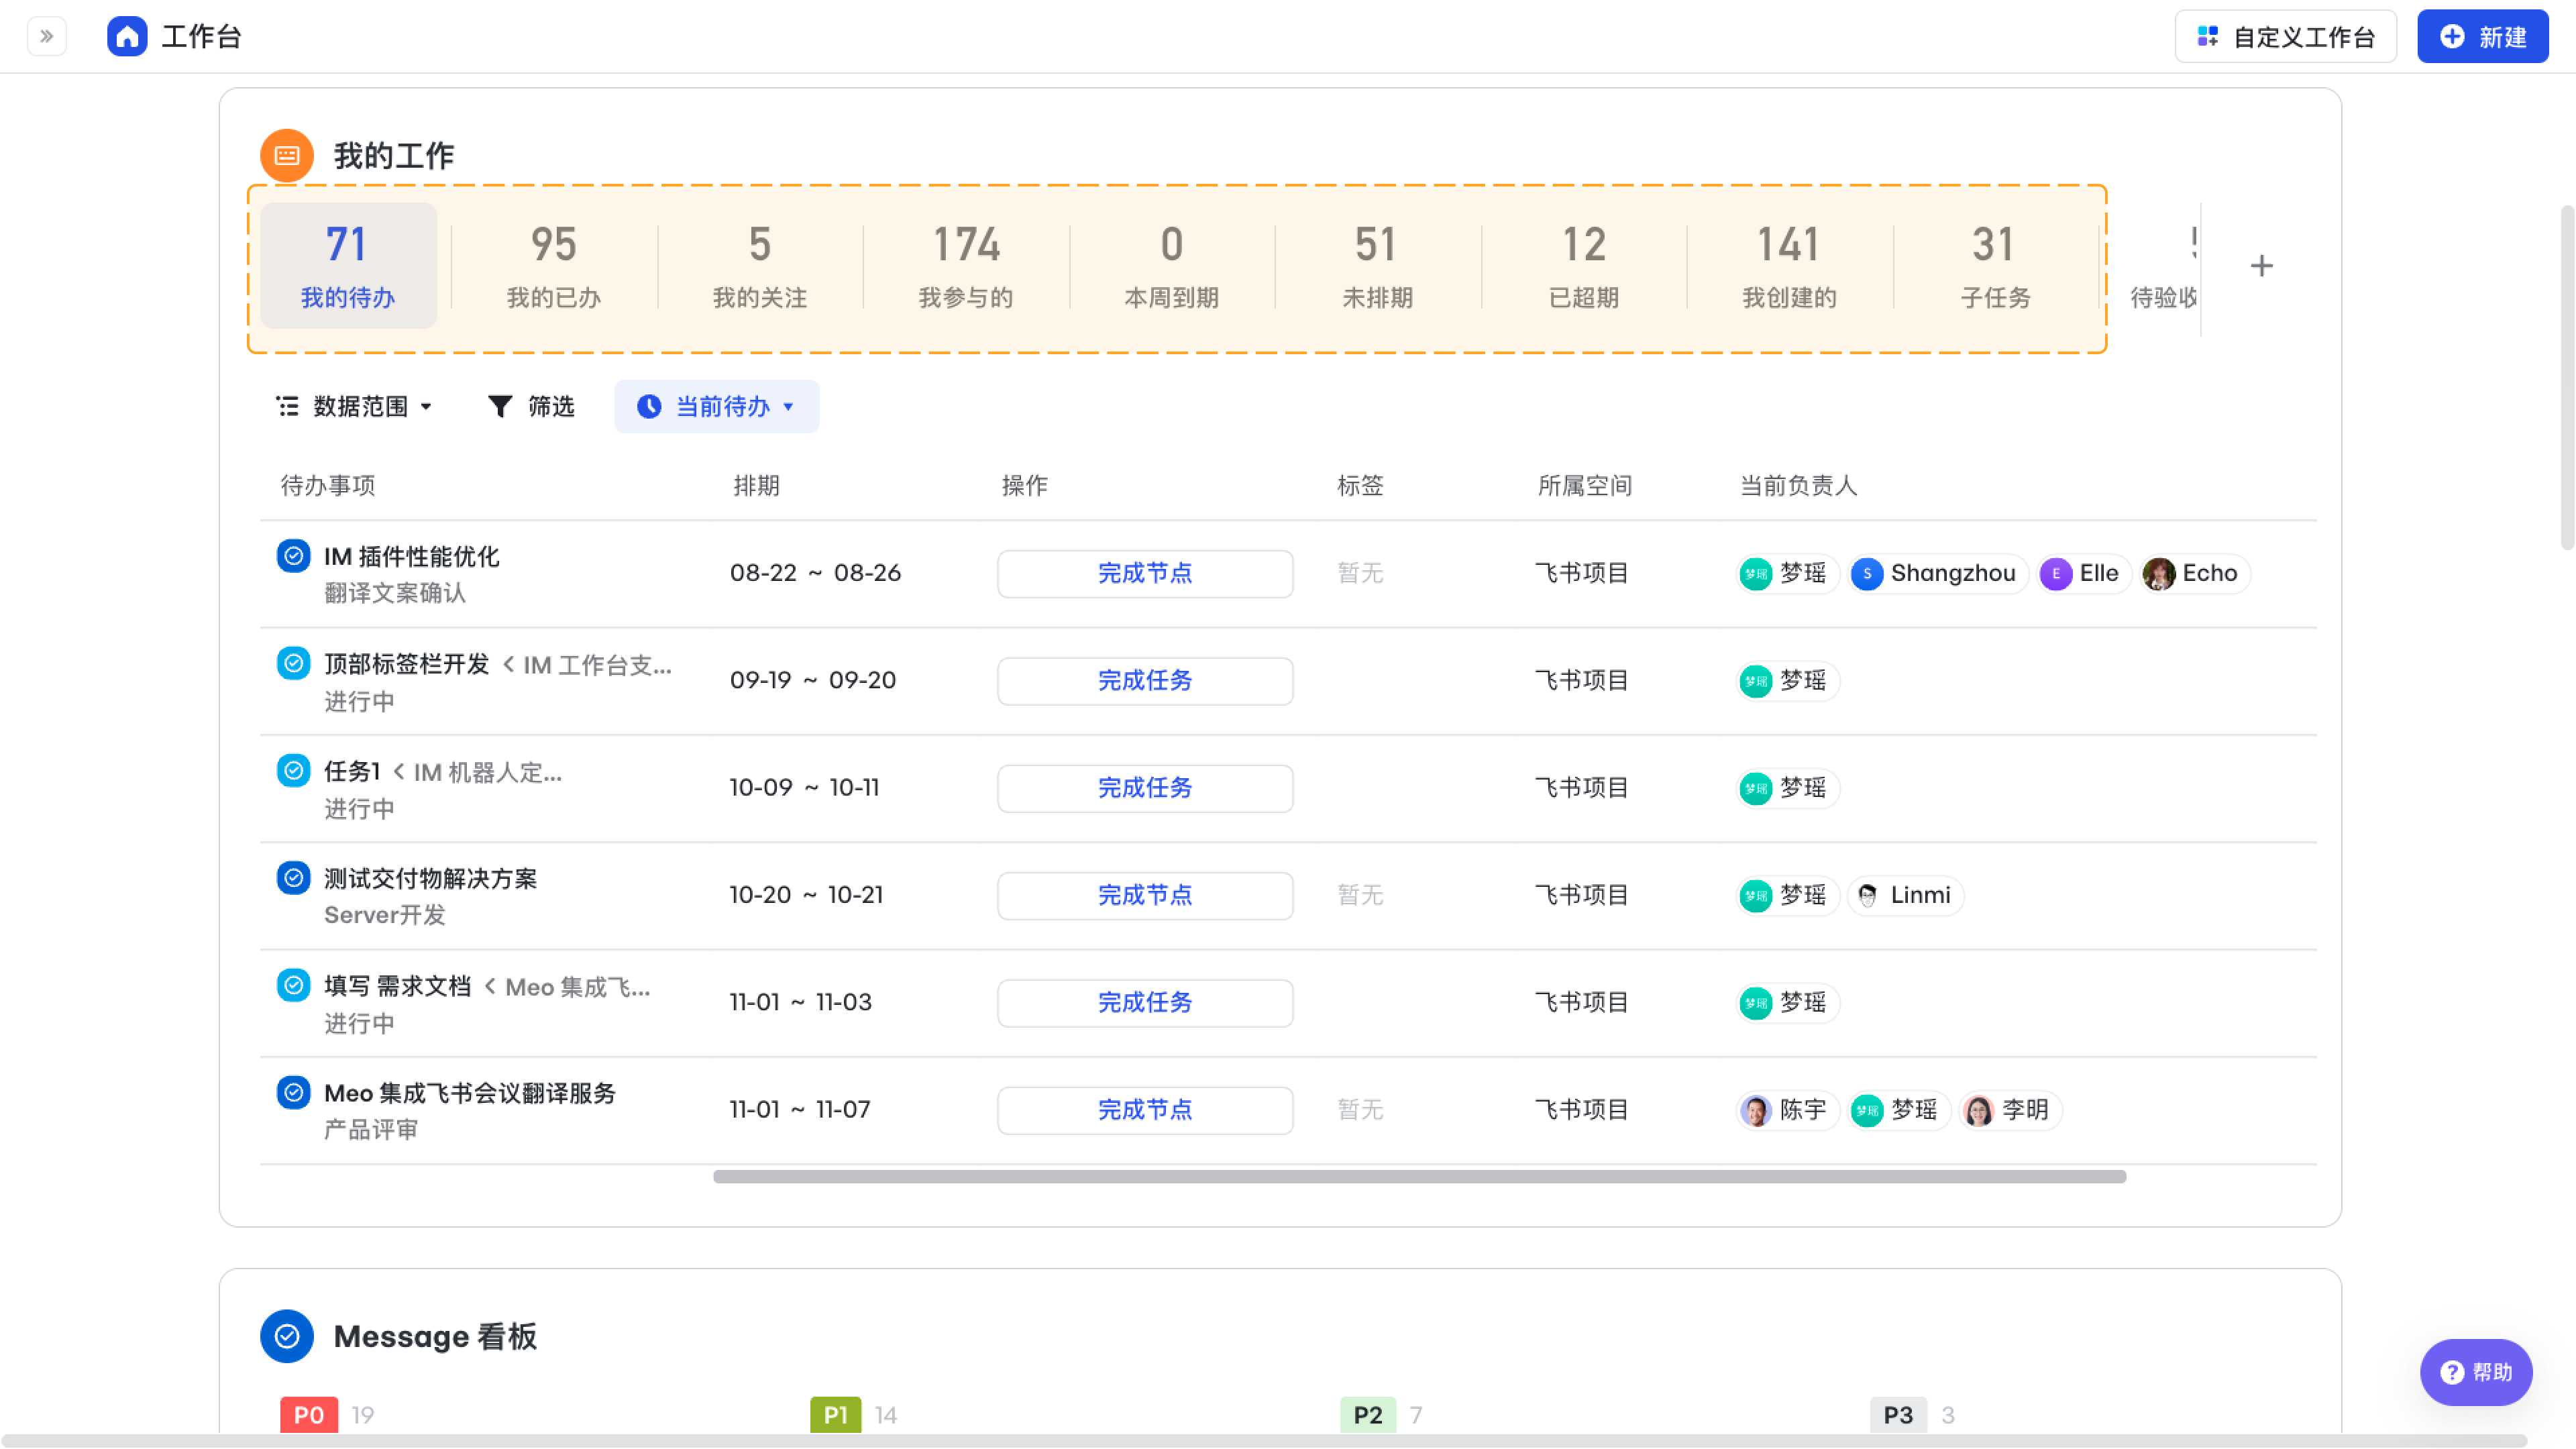Open the 我参与的 tab
Image resolution: width=2576 pixels, height=1449 pixels.
(x=965, y=265)
